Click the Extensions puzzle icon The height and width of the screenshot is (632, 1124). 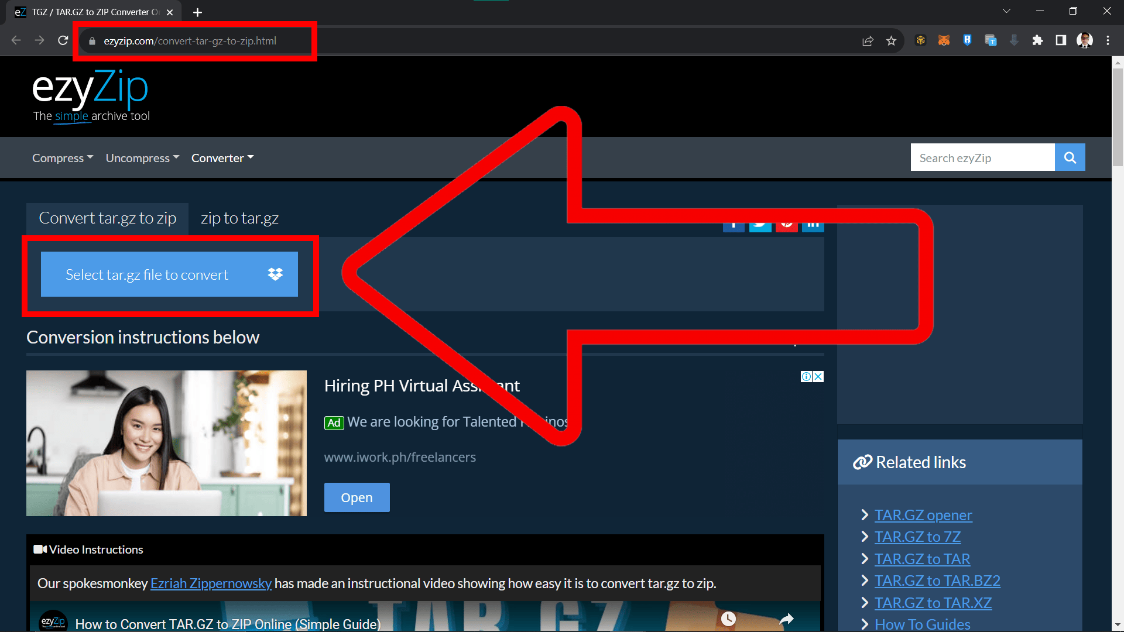click(1039, 40)
